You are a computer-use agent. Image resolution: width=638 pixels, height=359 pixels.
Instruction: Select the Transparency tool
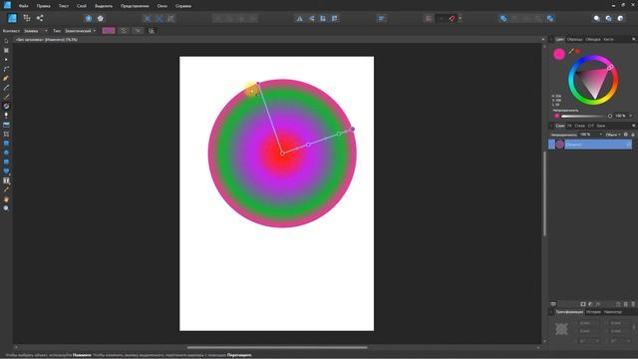6,116
